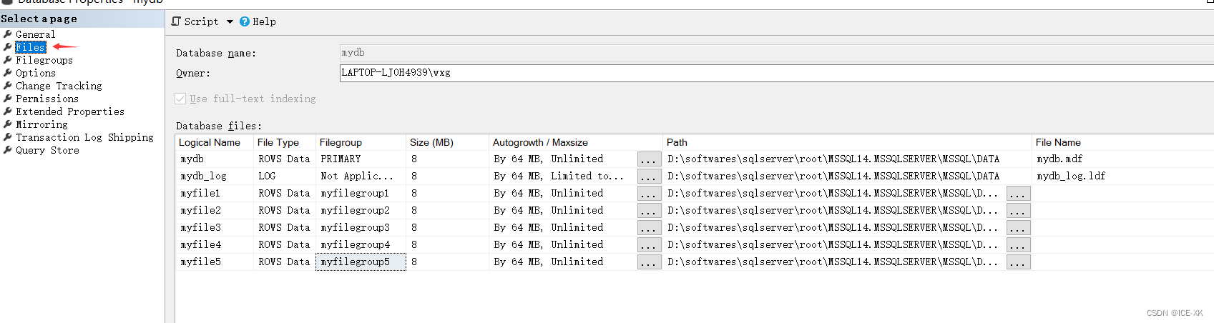
Task: Open the Extended Properties page
Action: [x=70, y=111]
